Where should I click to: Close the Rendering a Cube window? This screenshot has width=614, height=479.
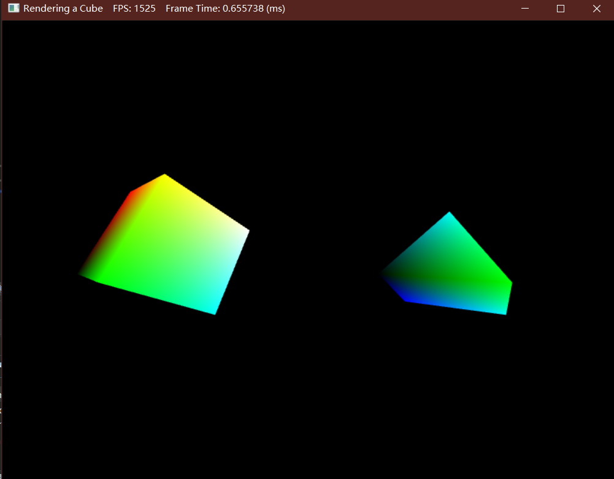coord(596,9)
